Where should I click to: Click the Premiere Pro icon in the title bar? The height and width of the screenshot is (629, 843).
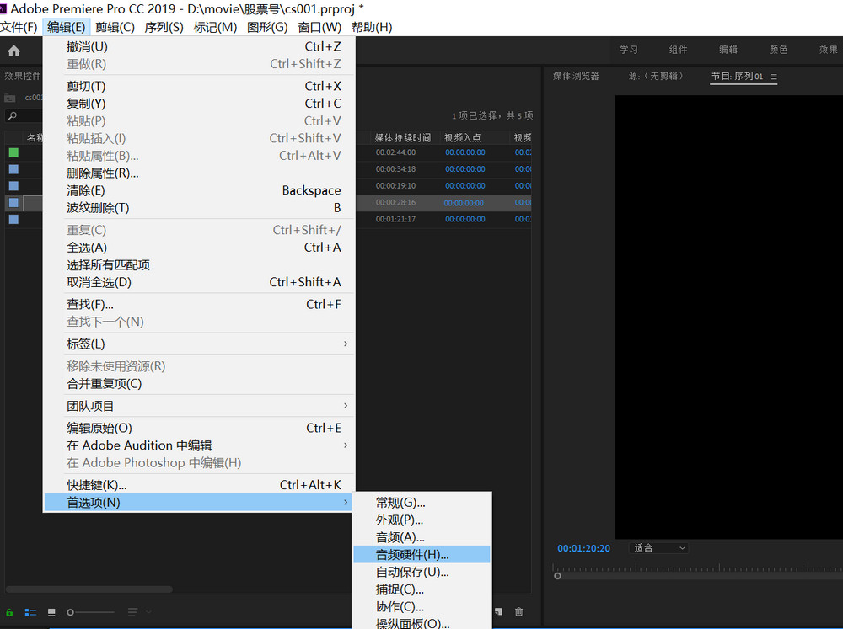[3, 8]
